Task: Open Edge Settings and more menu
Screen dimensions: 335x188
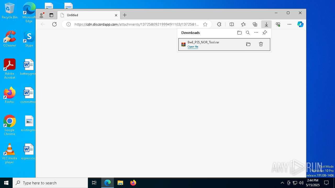Action: click(x=289, y=24)
